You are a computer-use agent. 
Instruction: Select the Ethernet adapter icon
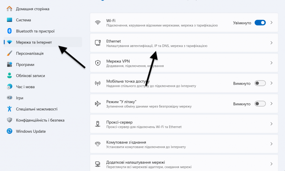(98, 42)
